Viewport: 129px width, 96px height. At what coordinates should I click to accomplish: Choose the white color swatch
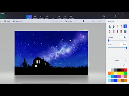pos(109,70)
